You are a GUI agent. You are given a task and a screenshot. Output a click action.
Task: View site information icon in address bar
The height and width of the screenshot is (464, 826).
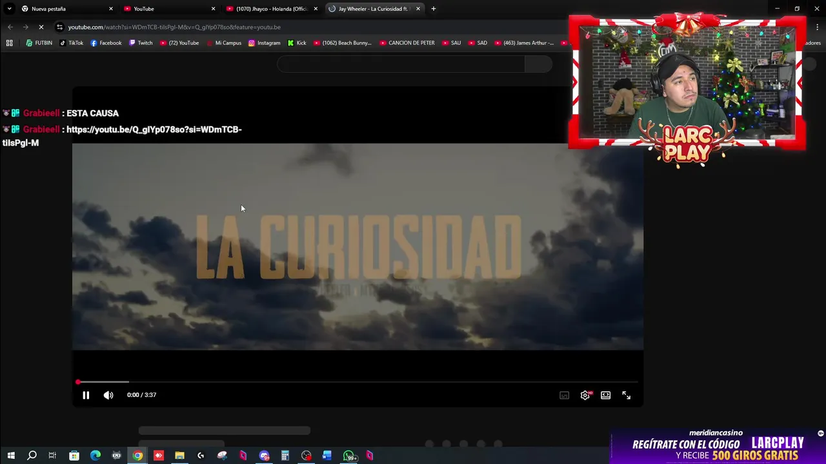tap(59, 27)
